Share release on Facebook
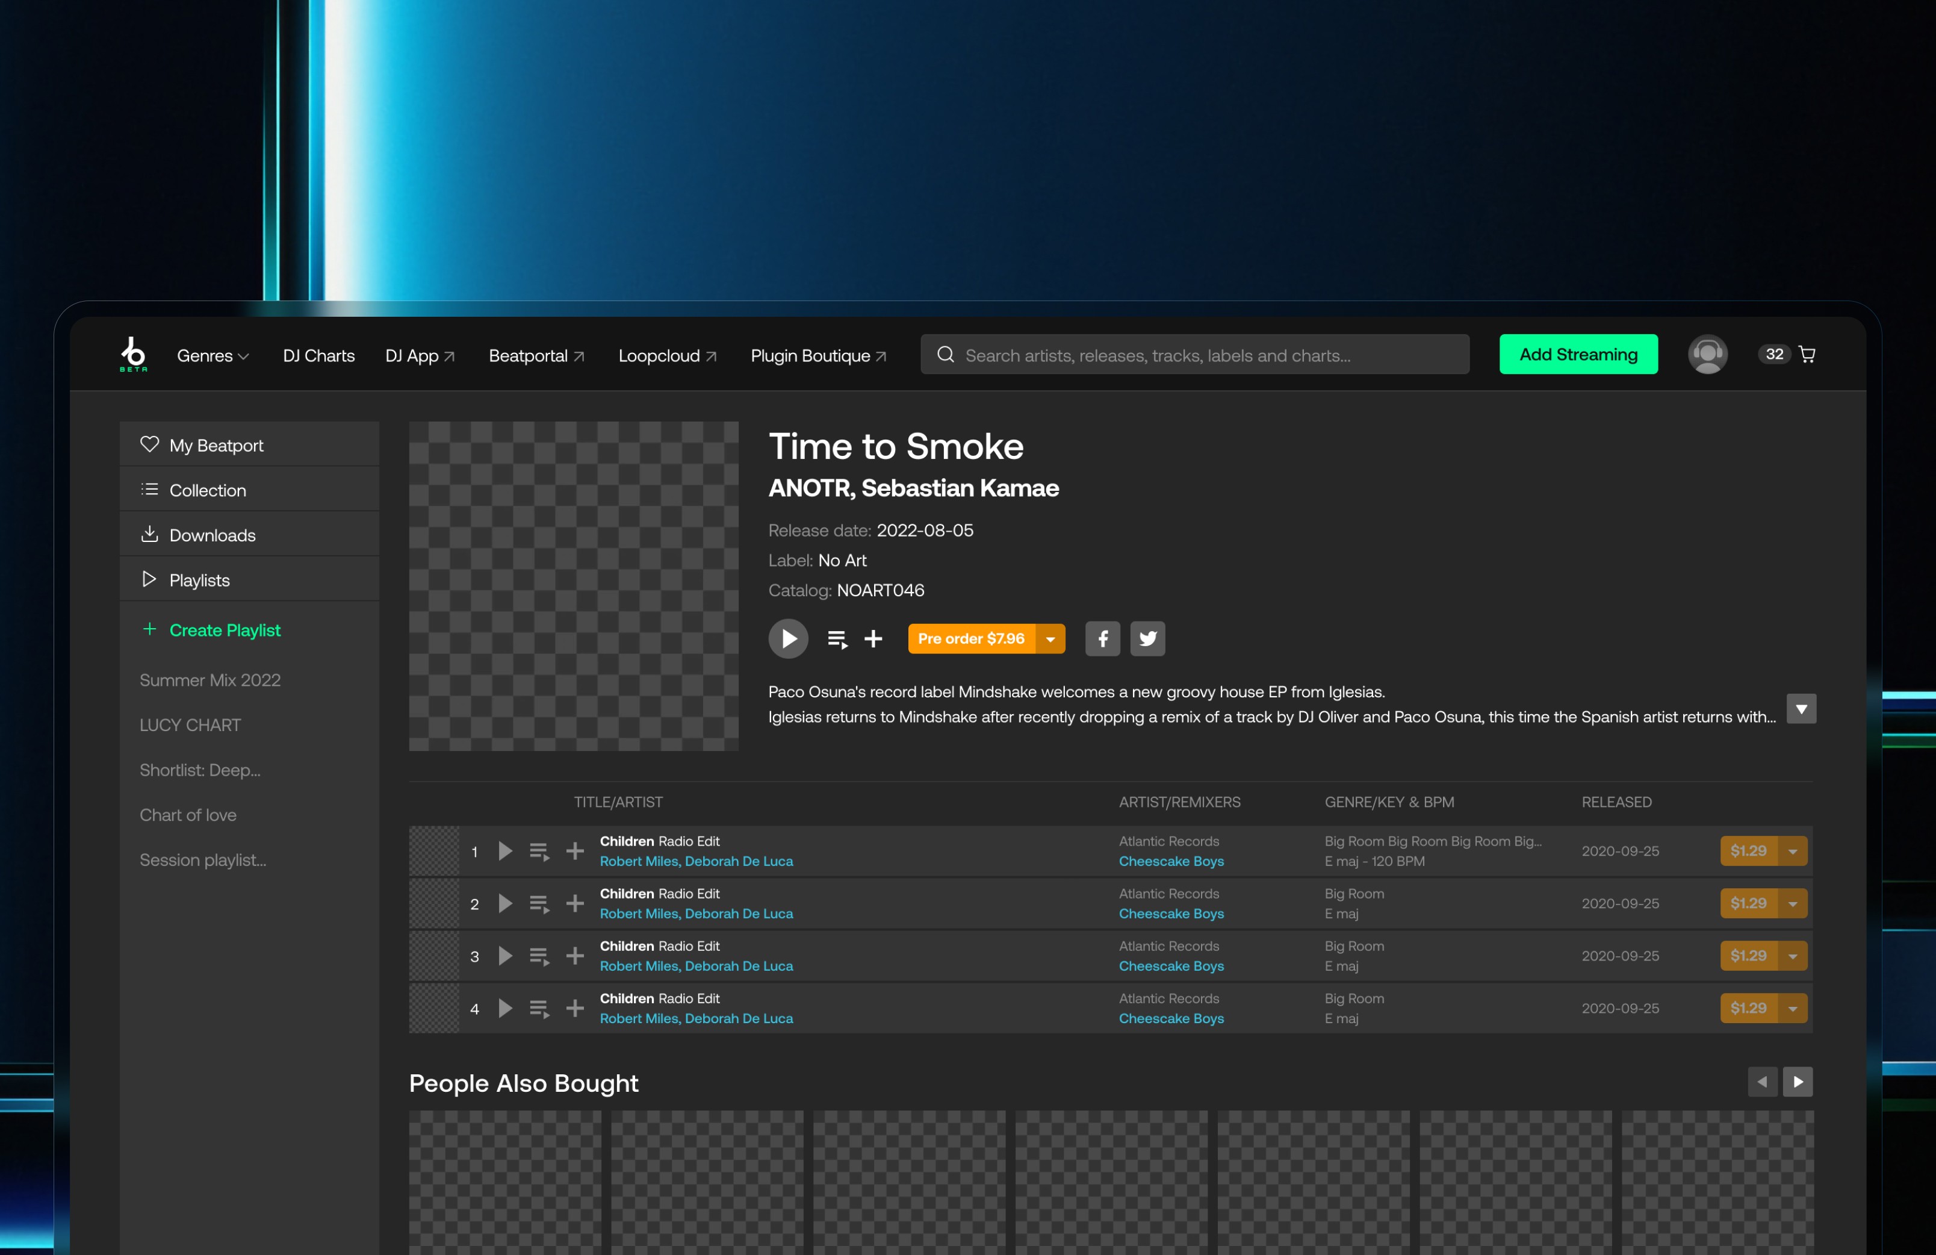Viewport: 1936px width, 1255px height. point(1102,639)
